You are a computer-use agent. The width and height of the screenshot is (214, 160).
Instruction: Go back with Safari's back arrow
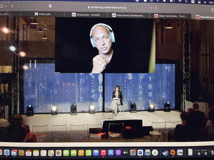click(12, 6)
